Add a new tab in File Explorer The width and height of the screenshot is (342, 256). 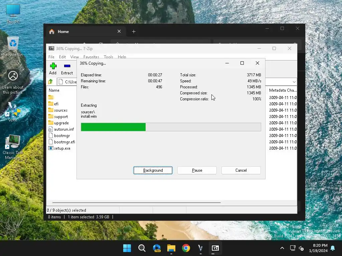coord(134,32)
